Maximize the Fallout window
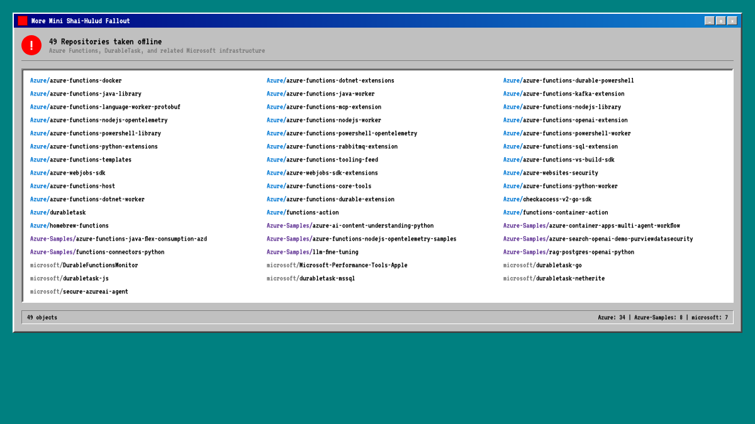Viewport: 755px width, 424px height. pos(721,21)
